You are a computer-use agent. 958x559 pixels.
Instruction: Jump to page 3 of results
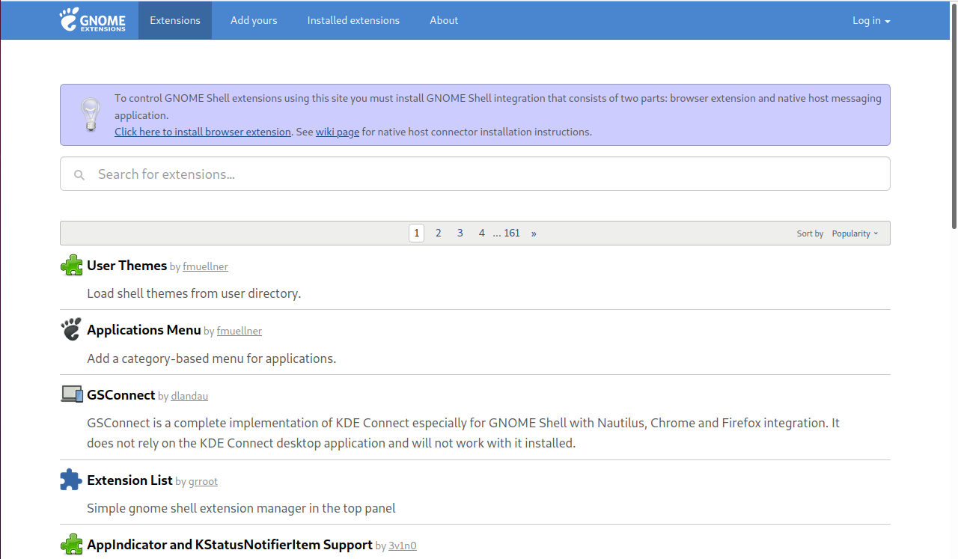tap(460, 233)
